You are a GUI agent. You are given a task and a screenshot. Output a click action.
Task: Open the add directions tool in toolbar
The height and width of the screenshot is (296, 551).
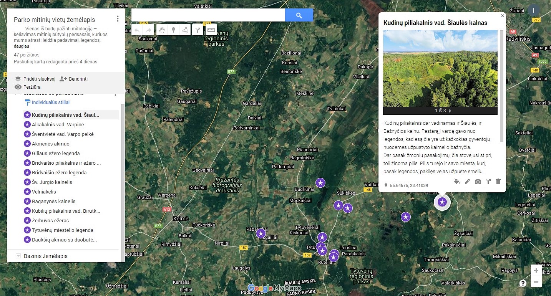coord(198,30)
